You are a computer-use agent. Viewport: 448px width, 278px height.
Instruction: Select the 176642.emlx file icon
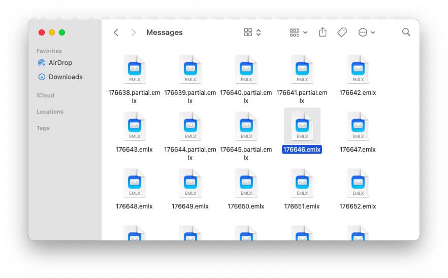point(358,69)
